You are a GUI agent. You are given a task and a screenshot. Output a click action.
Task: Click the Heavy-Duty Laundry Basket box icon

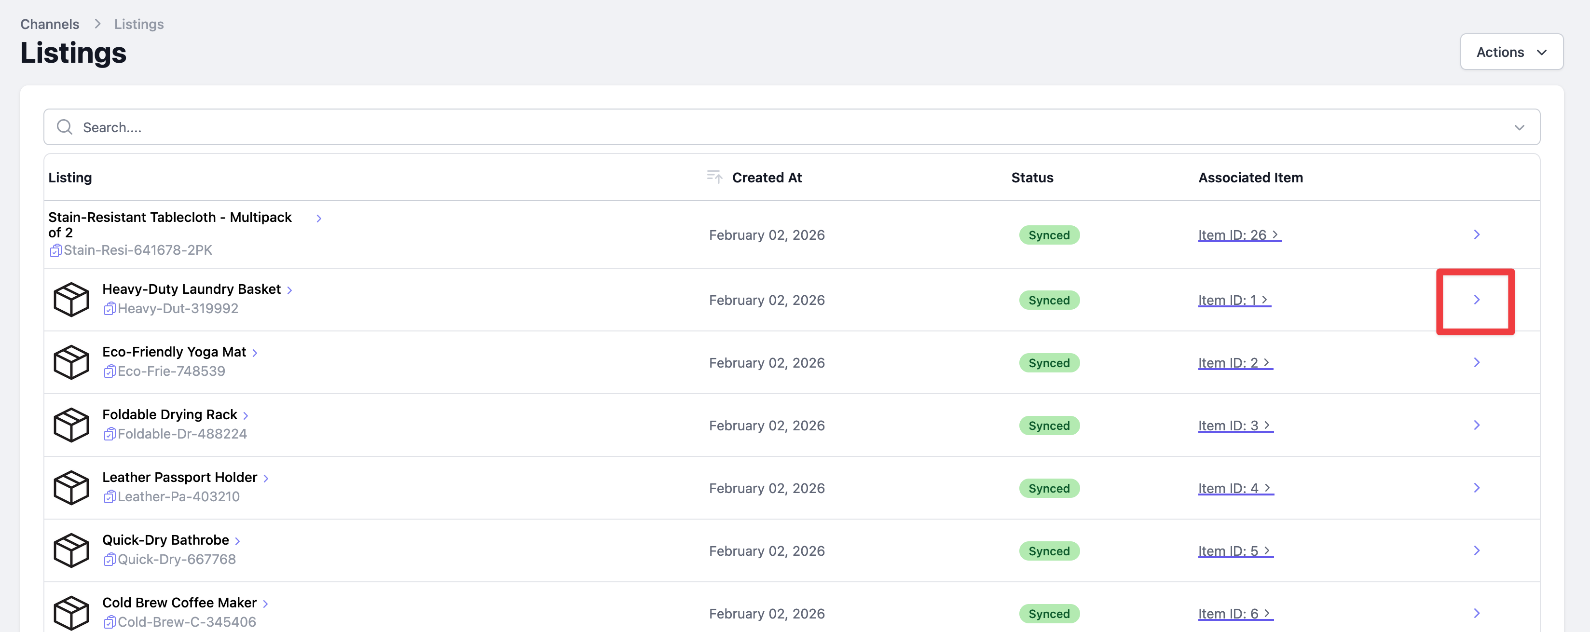pos(71,299)
